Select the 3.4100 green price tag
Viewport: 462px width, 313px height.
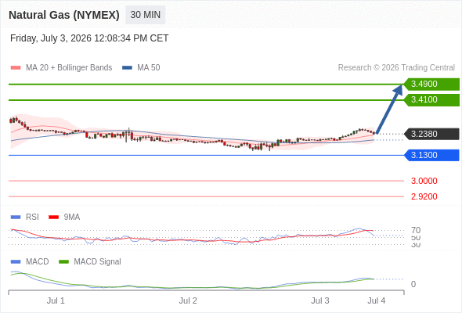click(431, 100)
